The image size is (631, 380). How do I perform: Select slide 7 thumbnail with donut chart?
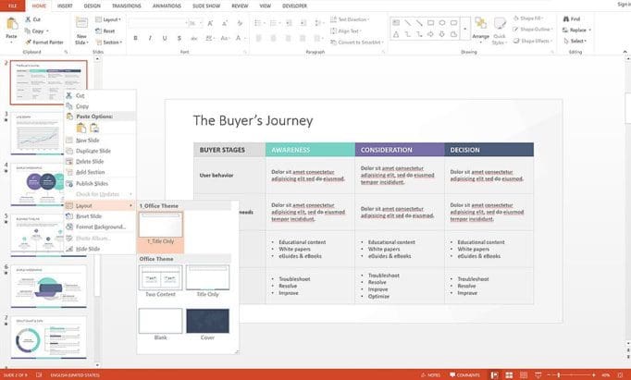point(48,337)
